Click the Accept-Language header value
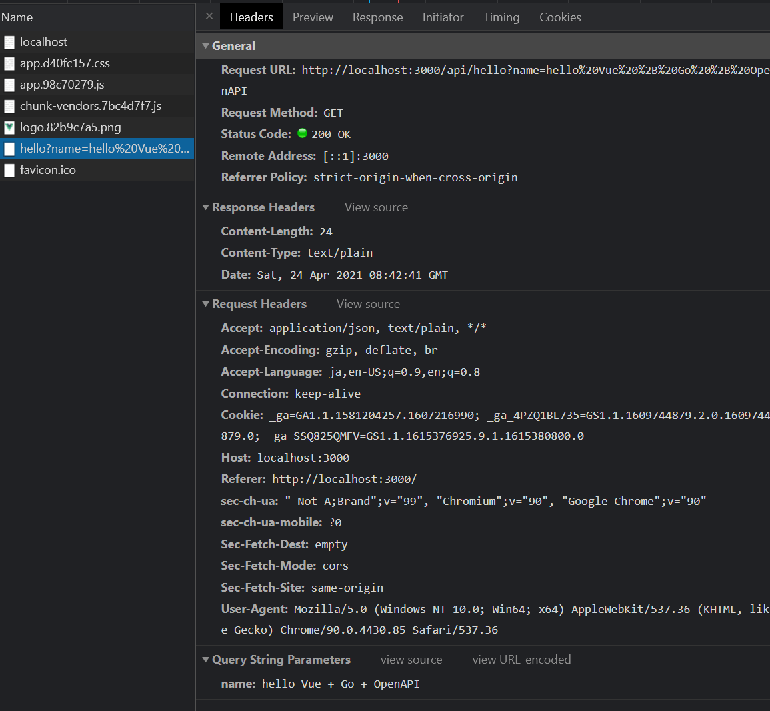This screenshot has width=770, height=711. (404, 372)
